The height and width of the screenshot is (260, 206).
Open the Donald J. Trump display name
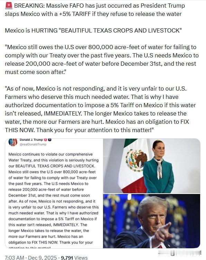[x=31, y=140]
